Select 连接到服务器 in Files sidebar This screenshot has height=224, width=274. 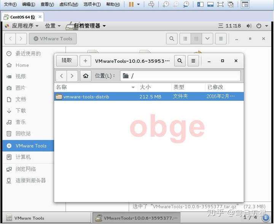click(28, 181)
